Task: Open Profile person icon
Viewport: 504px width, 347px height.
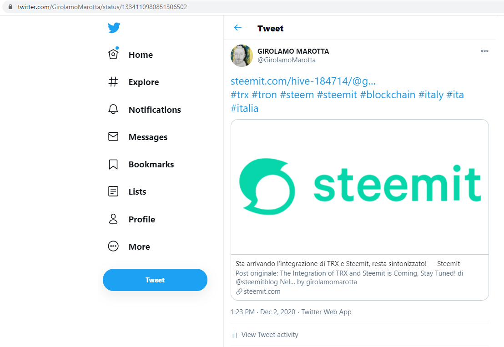Action: tap(113, 219)
